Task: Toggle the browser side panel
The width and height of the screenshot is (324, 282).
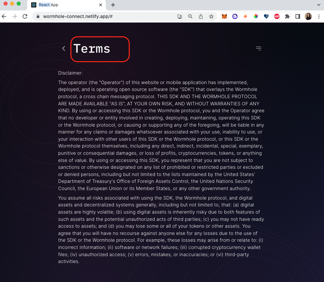Action: [298, 16]
